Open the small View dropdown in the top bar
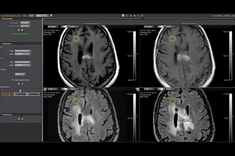Screen dimensions: 235x156 (x=32, y=16)
